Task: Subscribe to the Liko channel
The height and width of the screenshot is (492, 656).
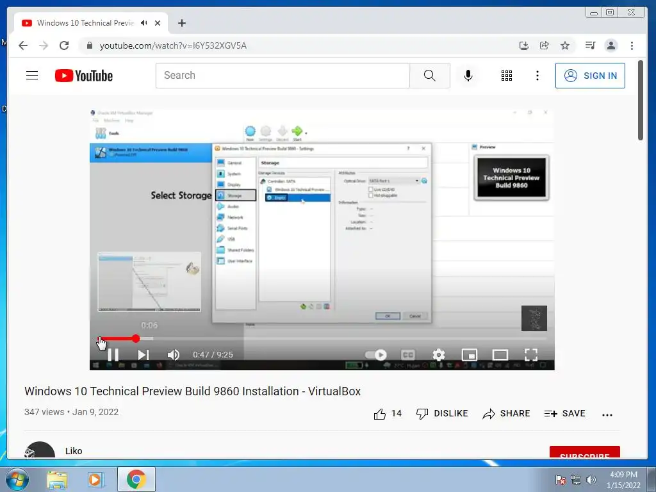Action: [x=584, y=452]
